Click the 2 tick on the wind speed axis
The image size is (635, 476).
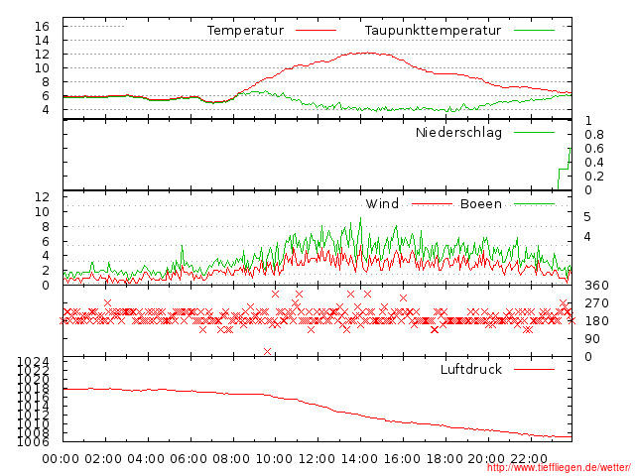(x=46, y=270)
